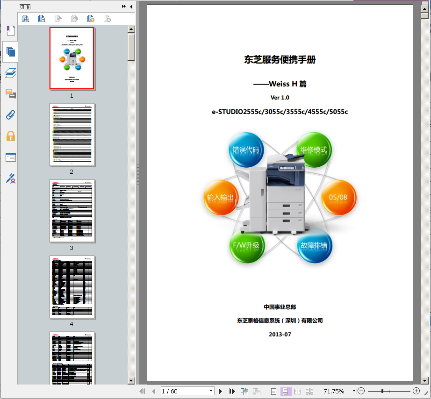
Task: Jump to the first page
Action: [142, 392]
